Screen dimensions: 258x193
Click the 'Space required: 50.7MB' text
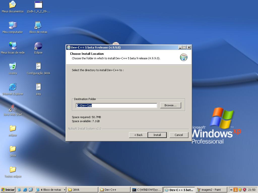(86, 117)
